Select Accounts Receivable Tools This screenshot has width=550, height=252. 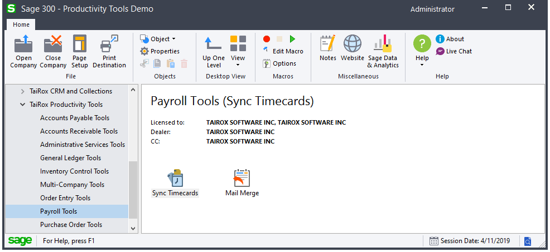pyautogui.click(x=79, y=131)
